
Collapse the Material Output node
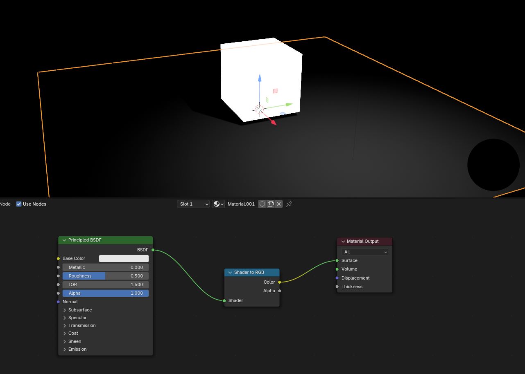click(343, 241)
